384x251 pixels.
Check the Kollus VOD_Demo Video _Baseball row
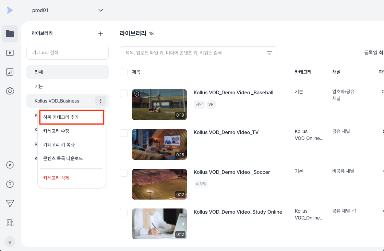tap(124, 93)
